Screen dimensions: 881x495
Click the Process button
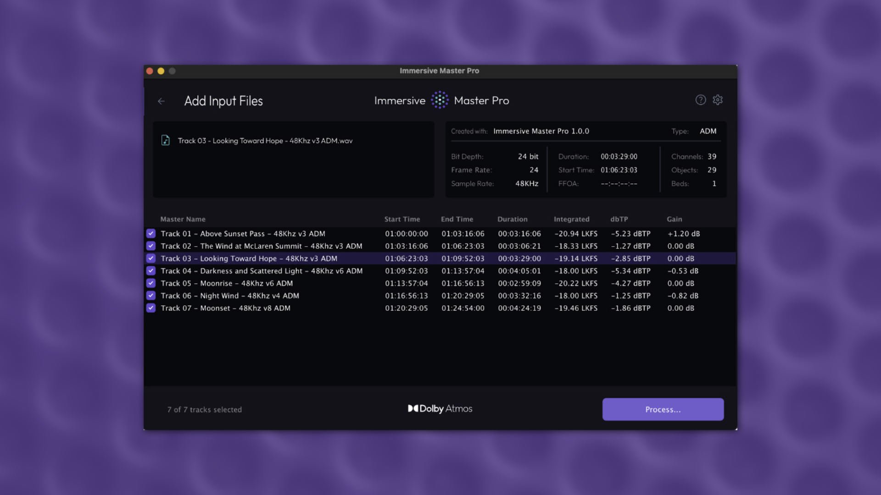663,409
